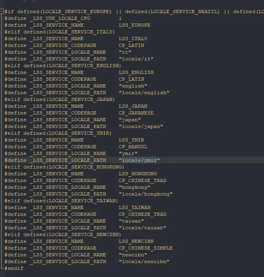264x277 pixels.
Task: Click the CP_JAPANESE codepage value
Action: coord(136,113)
